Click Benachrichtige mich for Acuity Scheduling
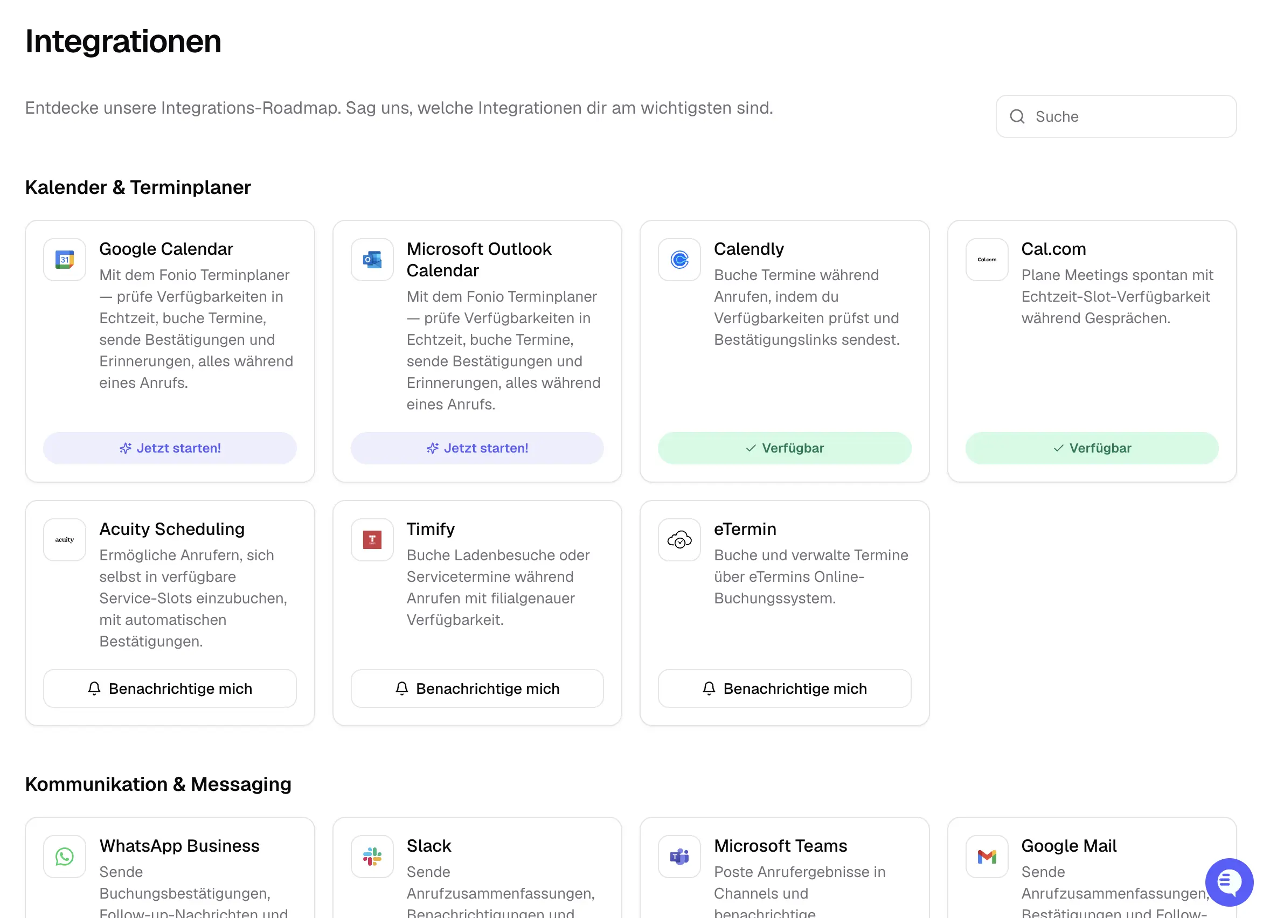This screenshot has height=918, width=1263. (170, 688)
